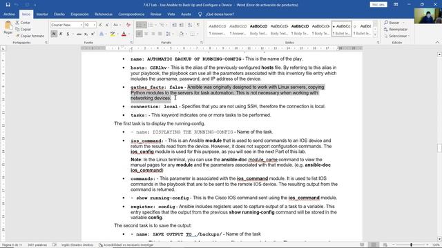This screenshot has height=248, width=442.
Task: Expand the styles gallery more arrow
Action: (375, 35)
